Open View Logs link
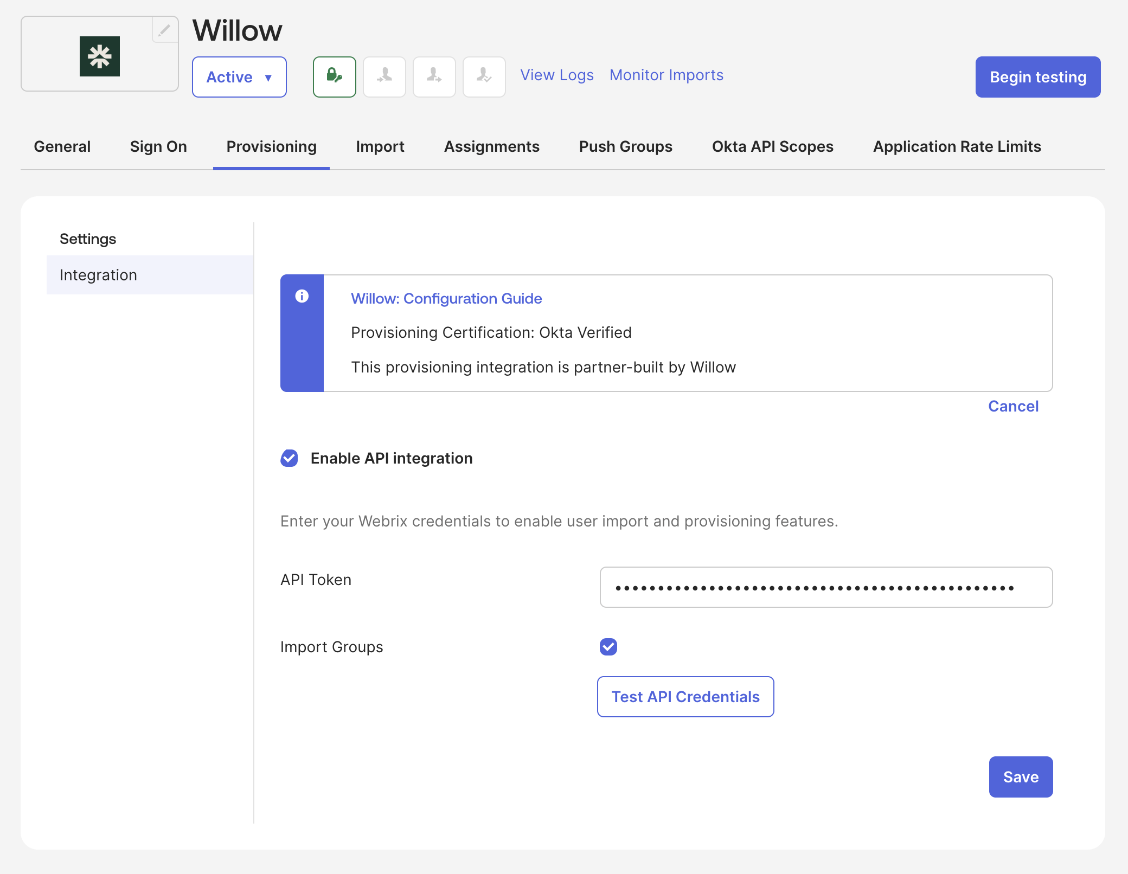Viewport: 1128px width, 874px height. pyautogui.click(x=557, y=75)
